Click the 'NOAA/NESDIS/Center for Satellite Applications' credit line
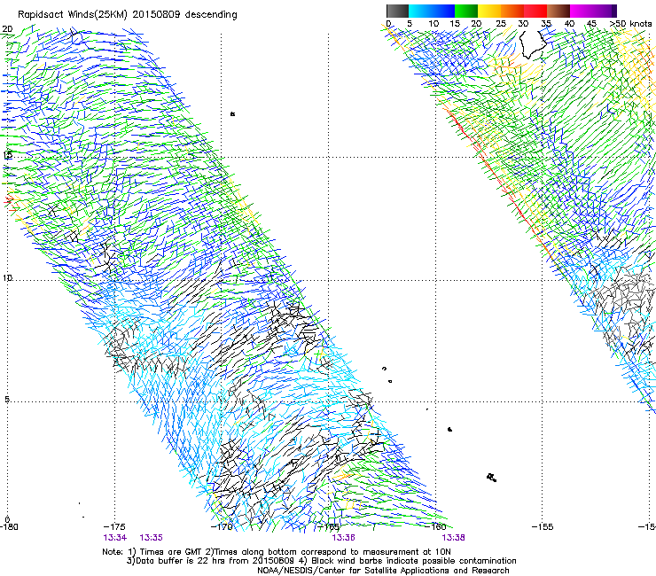656x576 pixels. 383,571
